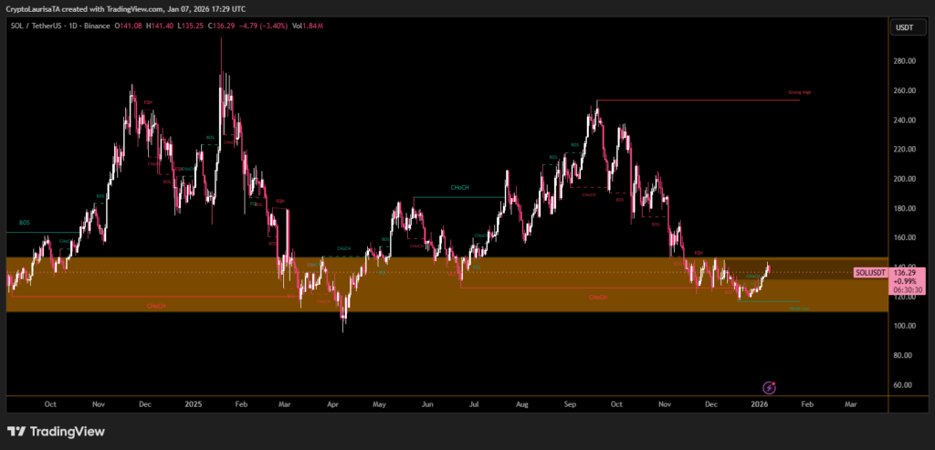Click the pink SOLUSDT symbol label

point(870,272)
